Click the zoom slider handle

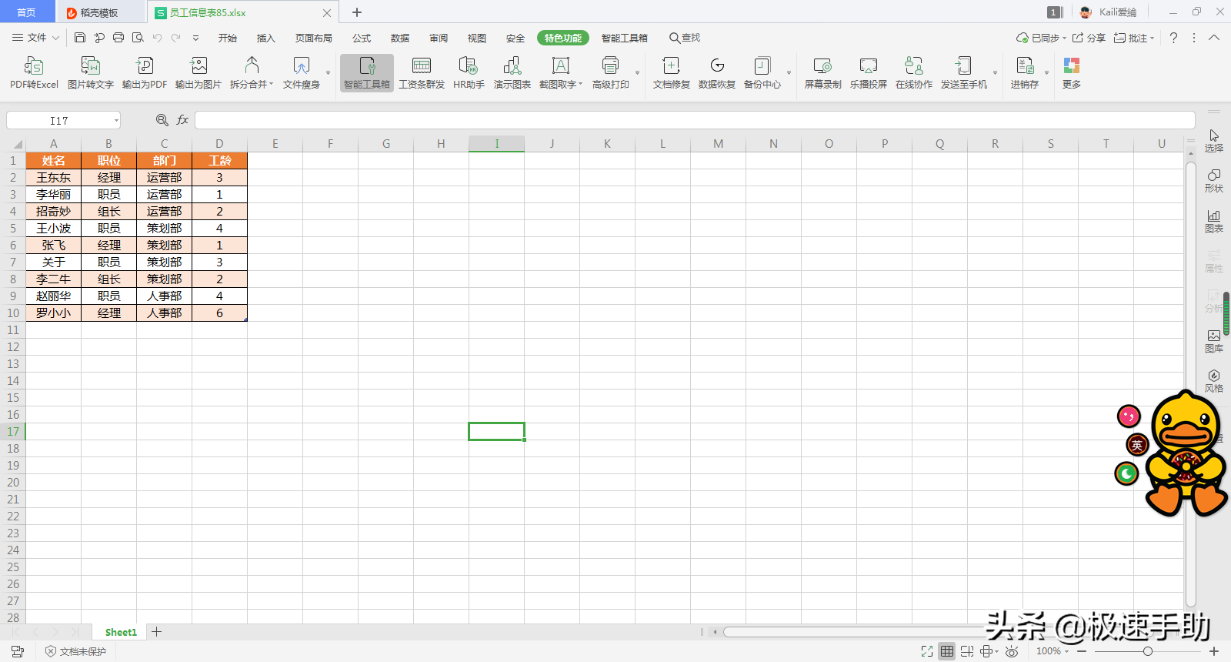1148,651
